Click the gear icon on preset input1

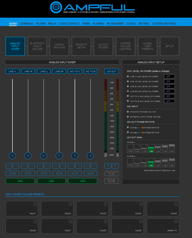click(x=35, y=204)
